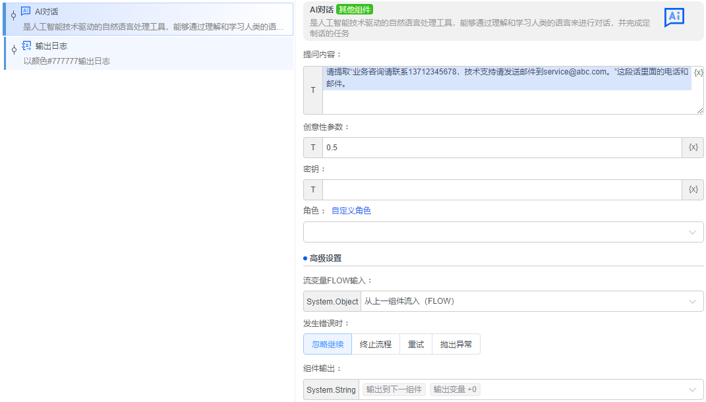Click the T icon for 创意性参数 field

312,148
